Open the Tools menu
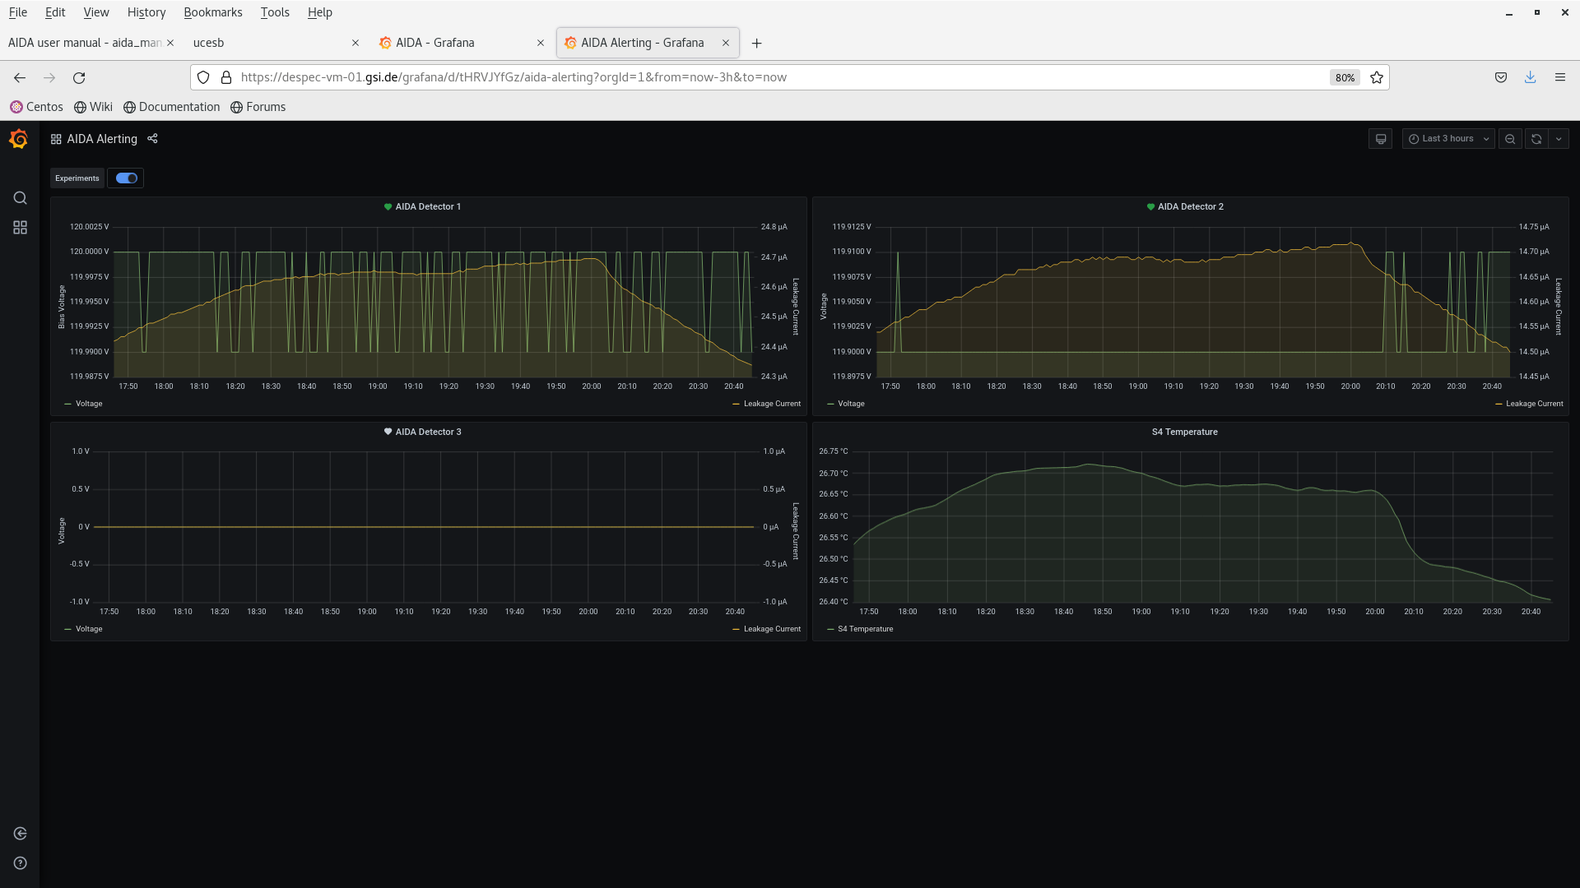The width and height of the screenshot is (1580, 888). pos(275,12)
